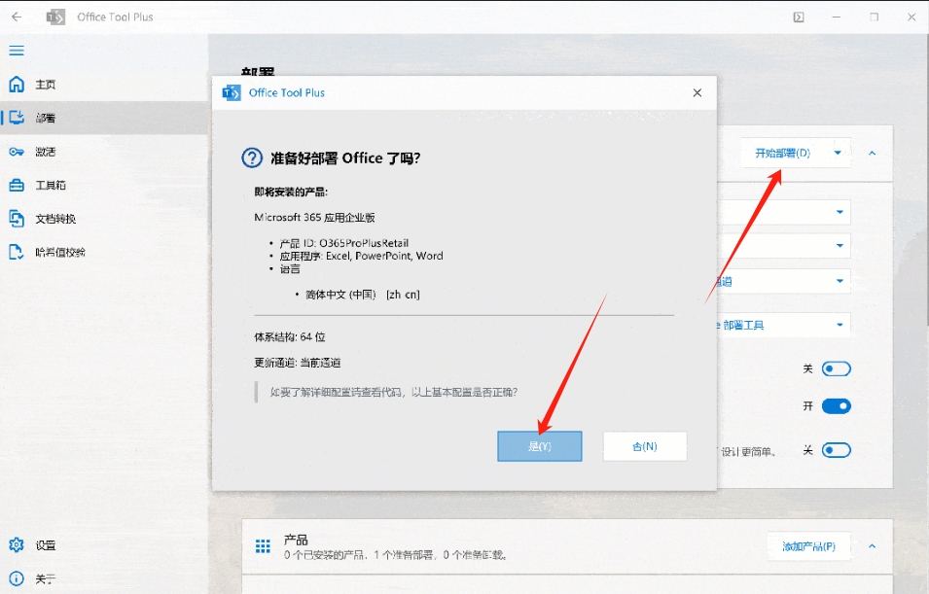The width and height of the screenshot is (929, 594).
Task: Collapse the deployment settings panel chevron
Action: [x=872, y=153]
